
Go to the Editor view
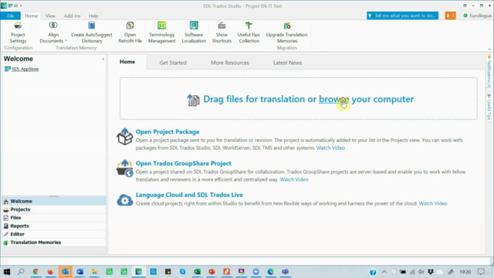pos(54,234)
